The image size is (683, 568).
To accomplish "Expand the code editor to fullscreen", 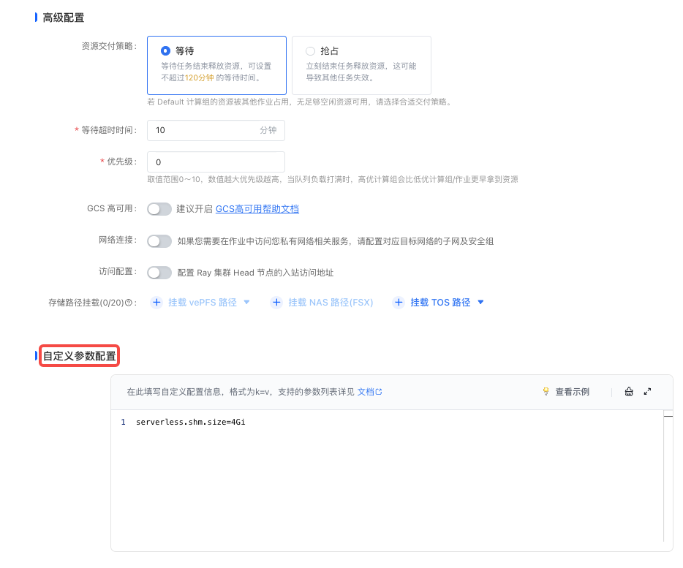I will coord(648,392).
